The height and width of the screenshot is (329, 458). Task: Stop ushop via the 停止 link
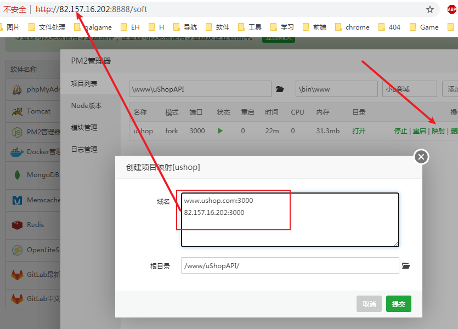400,131
